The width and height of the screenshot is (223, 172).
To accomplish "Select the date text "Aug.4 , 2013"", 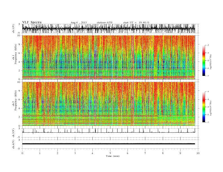I will (x=79, y=22).
